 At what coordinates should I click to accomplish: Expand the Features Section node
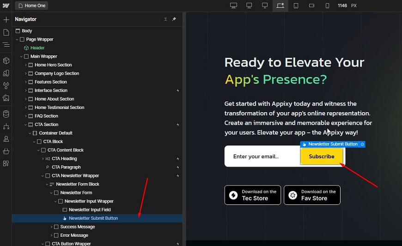[x=25, y=82]
